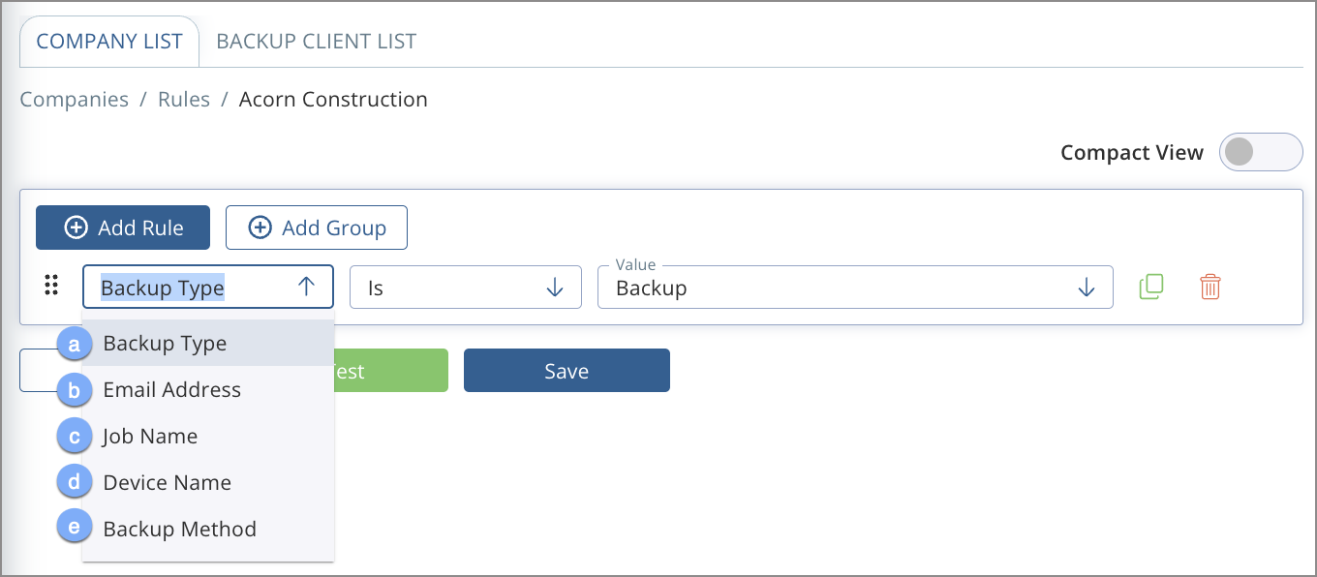Click the down arrow in Value field
The height and width of the screenshot is (577, 1317).
[1087, 288]
